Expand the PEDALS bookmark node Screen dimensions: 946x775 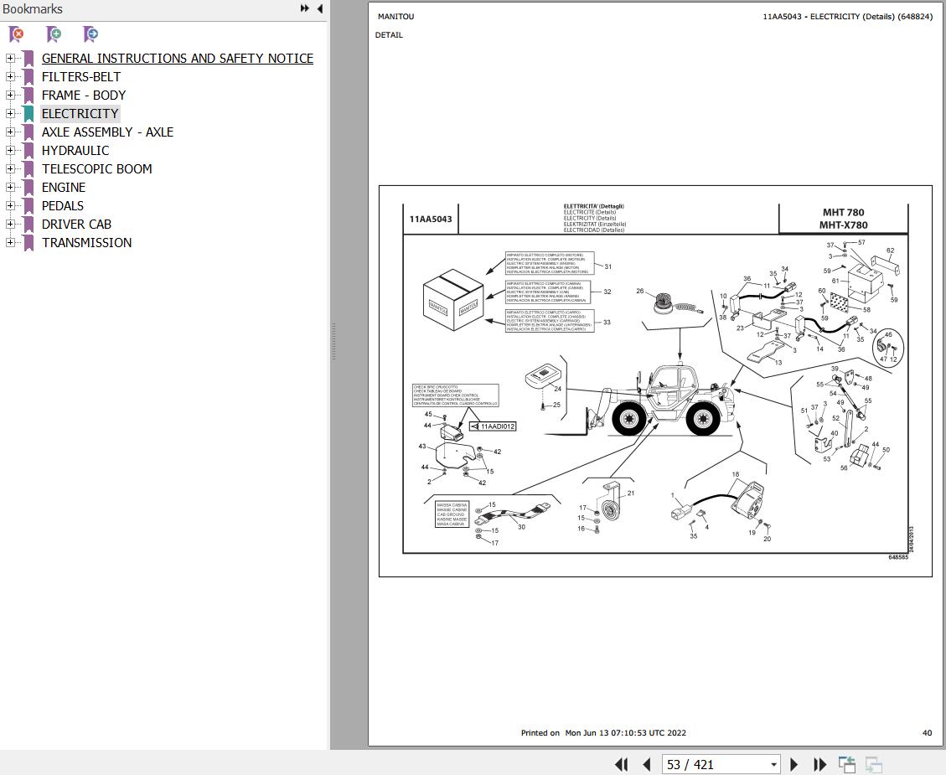pyautogui.click(x=10, y=205)
